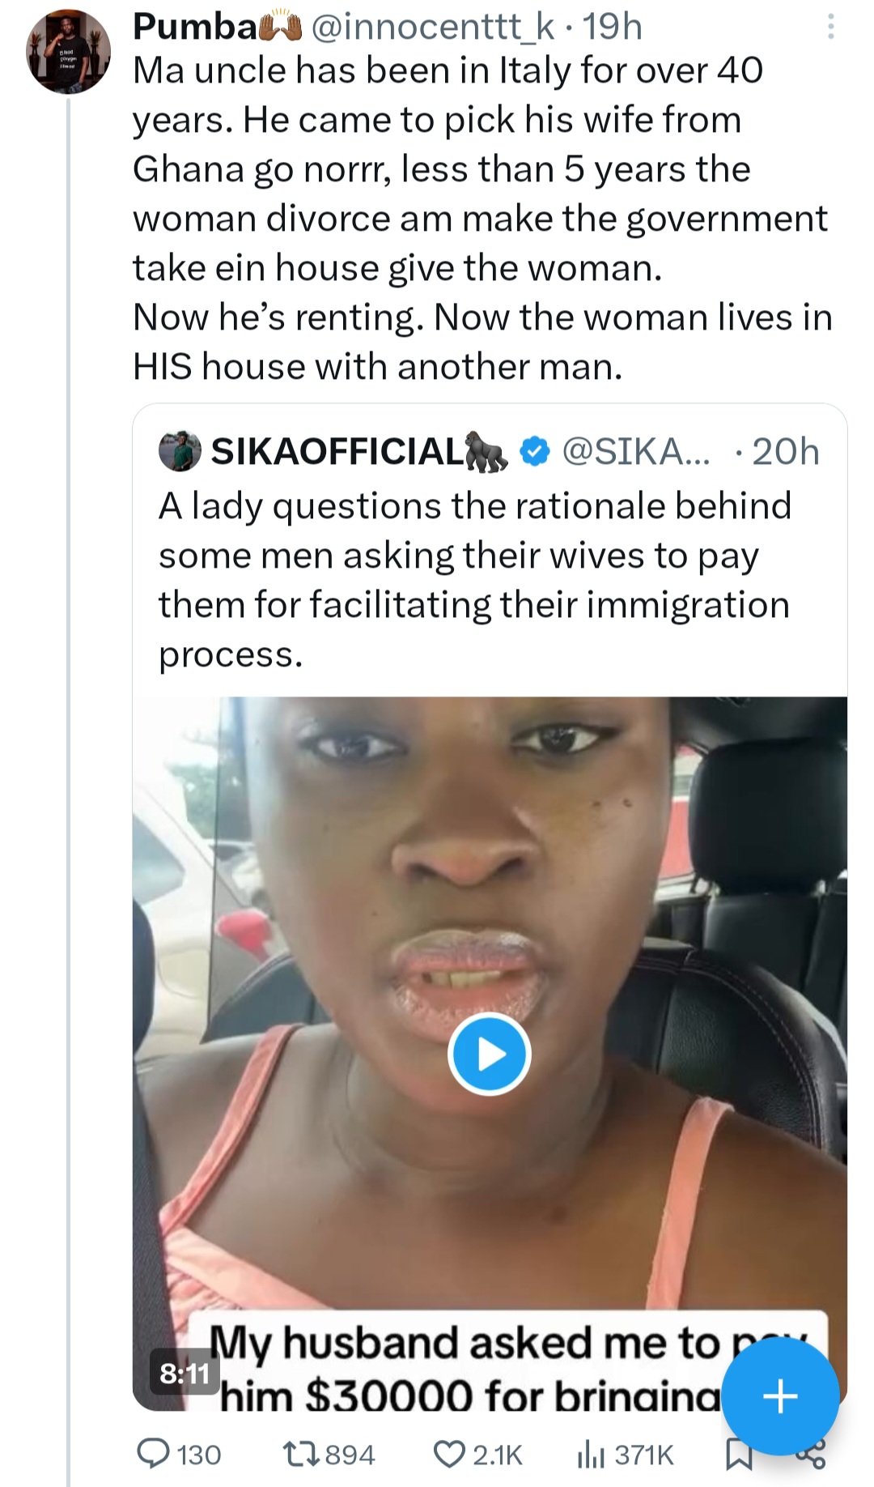The width and height of the screenshot is (874, 1487).
Task: Tap the reply comment icon
Action: click(151, 1455)
